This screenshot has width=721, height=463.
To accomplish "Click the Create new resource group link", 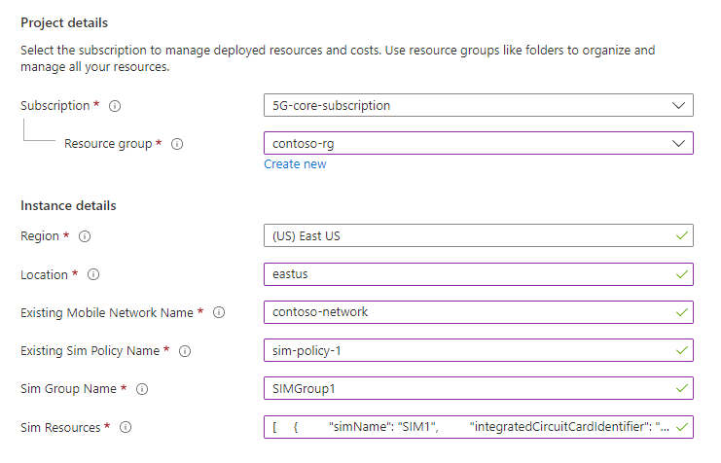I will tap(295, 164).
